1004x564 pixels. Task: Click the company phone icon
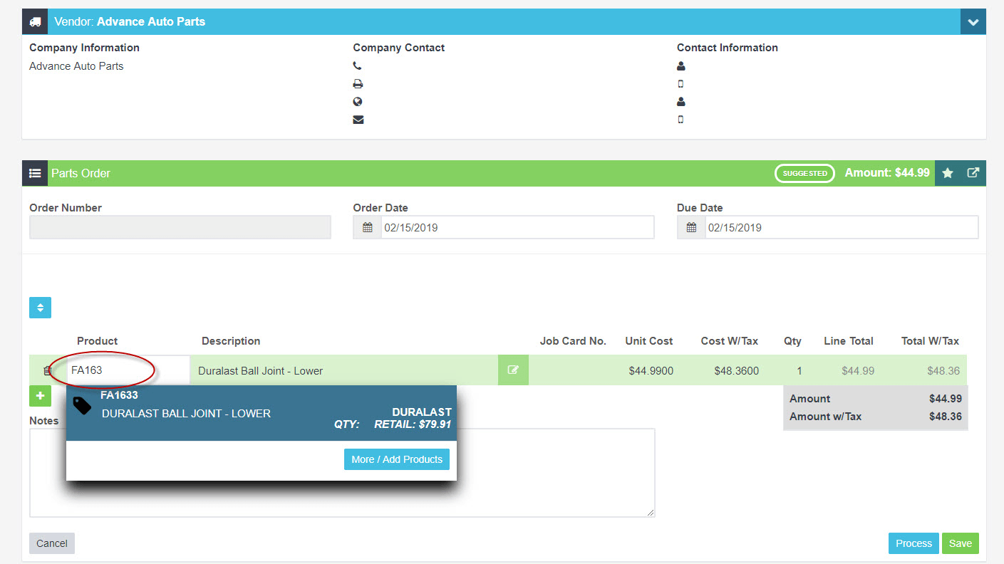coord(358,66)
